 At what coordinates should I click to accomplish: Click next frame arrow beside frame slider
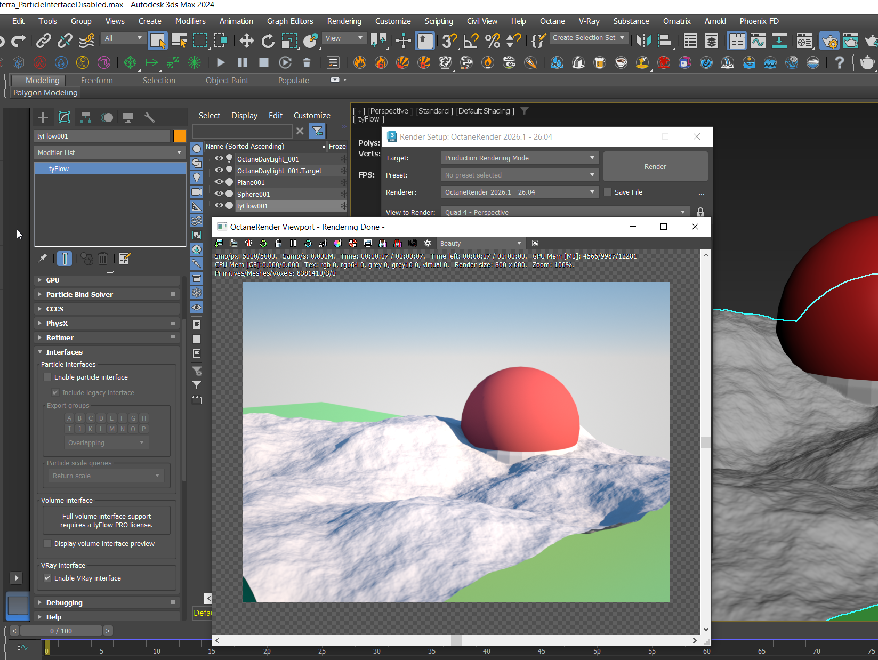108,631
